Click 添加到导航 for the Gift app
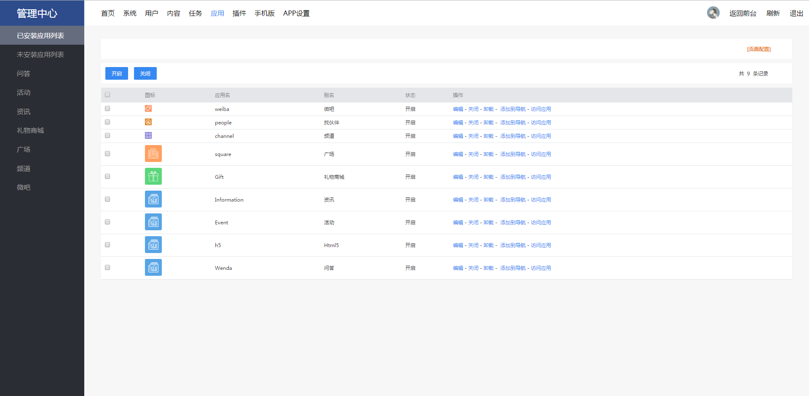The width and height of the screenshot is (809, 396). click(513, 177)
